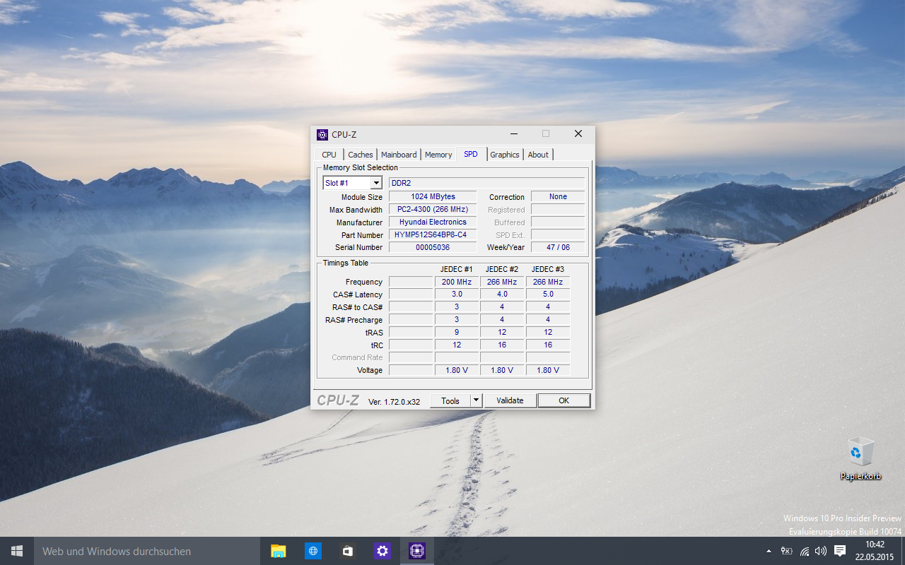Click the Correction value None
Image resolution: width=905 pixels, height=565 pixels.
558,196
